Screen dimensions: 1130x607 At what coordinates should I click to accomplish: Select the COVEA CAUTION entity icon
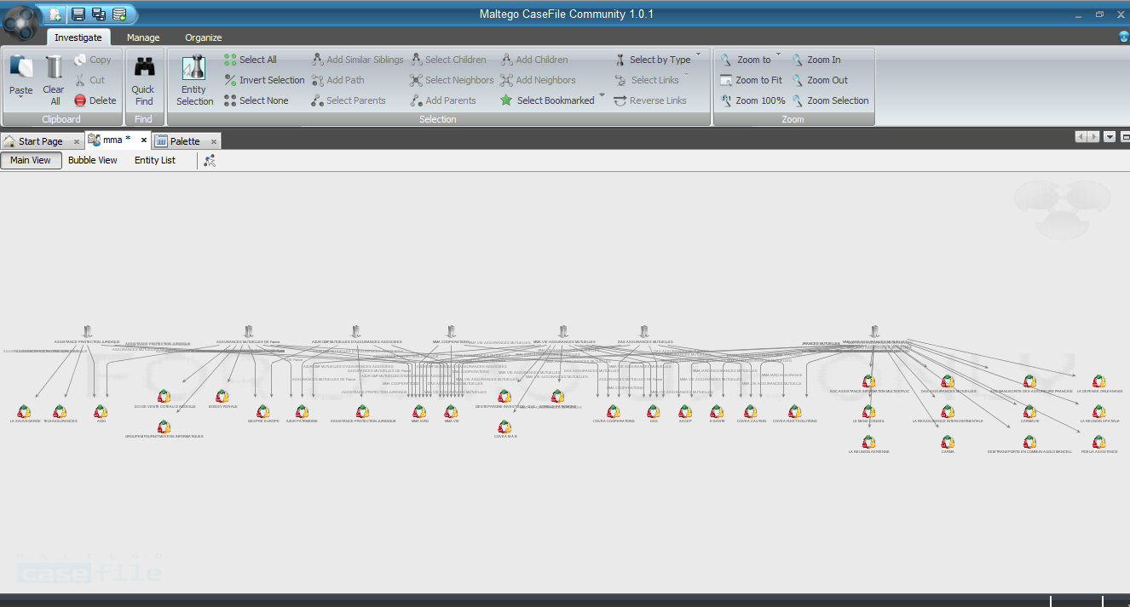751,412
